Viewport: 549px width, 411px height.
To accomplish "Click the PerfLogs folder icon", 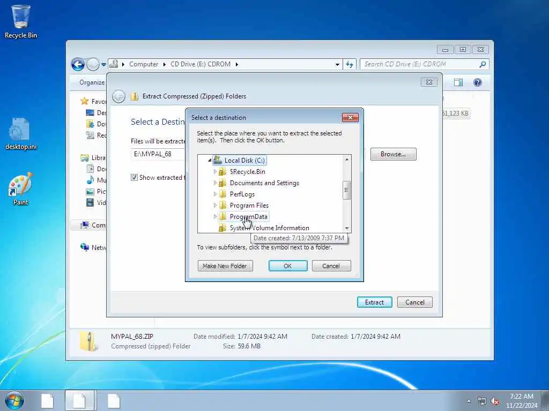I will coord(222,194).
